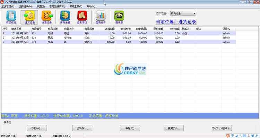Screen dimensions: 260x138
Task: Open the 盈利情况 profit status module
Action: point(82,17)
